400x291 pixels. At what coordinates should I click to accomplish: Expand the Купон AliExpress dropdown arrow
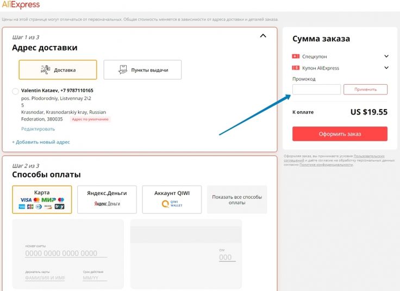click(386, 68)
